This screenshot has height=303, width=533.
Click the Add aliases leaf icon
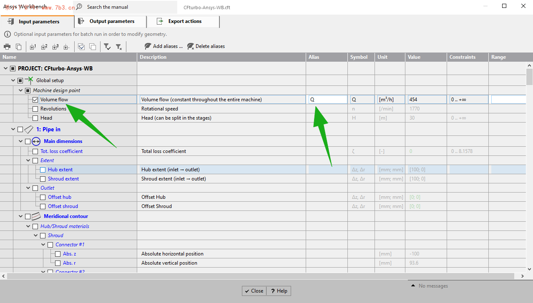point(148,46)
